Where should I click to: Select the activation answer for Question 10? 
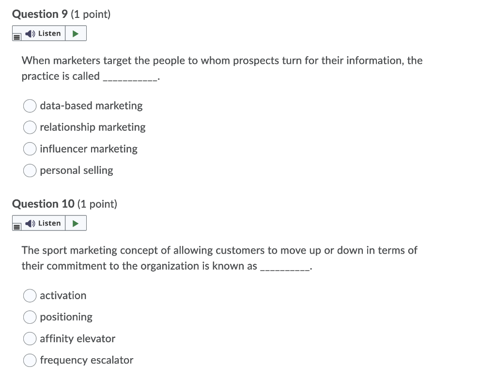(30, 295)
